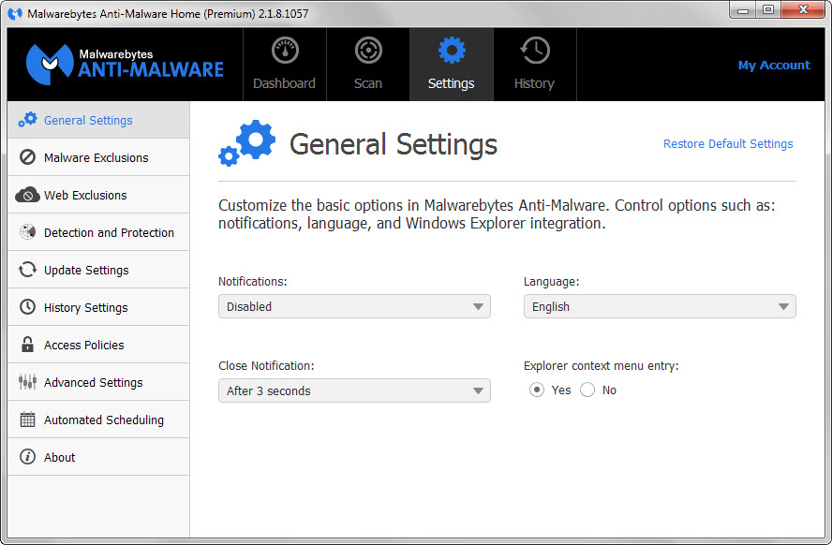Click the General Settings gears sidebar icon

(27, 120)
